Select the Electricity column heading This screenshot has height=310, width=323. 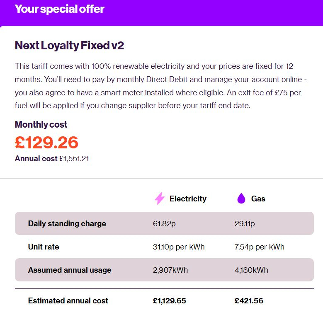pos(188,199)
